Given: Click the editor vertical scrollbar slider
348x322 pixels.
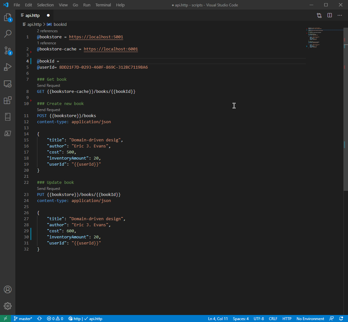Looking at the screenshot, I should 346,109.
